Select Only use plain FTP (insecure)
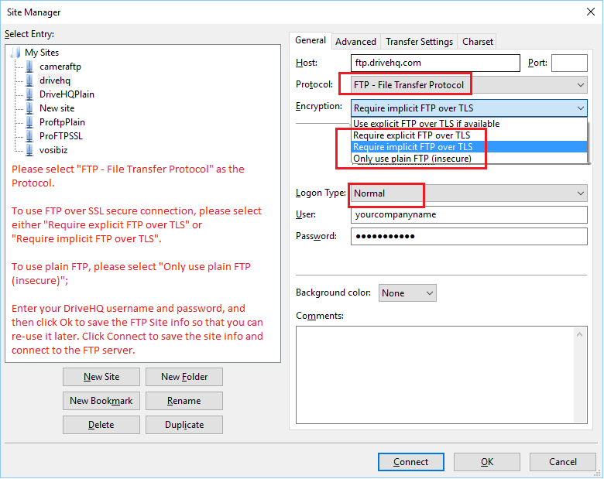This screenshot has width=604, height=479. click(418, 159)
